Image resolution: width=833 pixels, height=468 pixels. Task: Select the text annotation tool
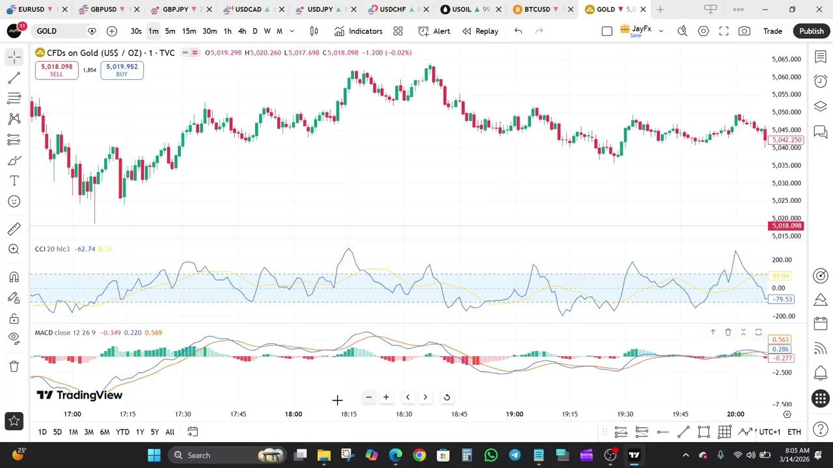pyautogui.click(x=14, y=181)
